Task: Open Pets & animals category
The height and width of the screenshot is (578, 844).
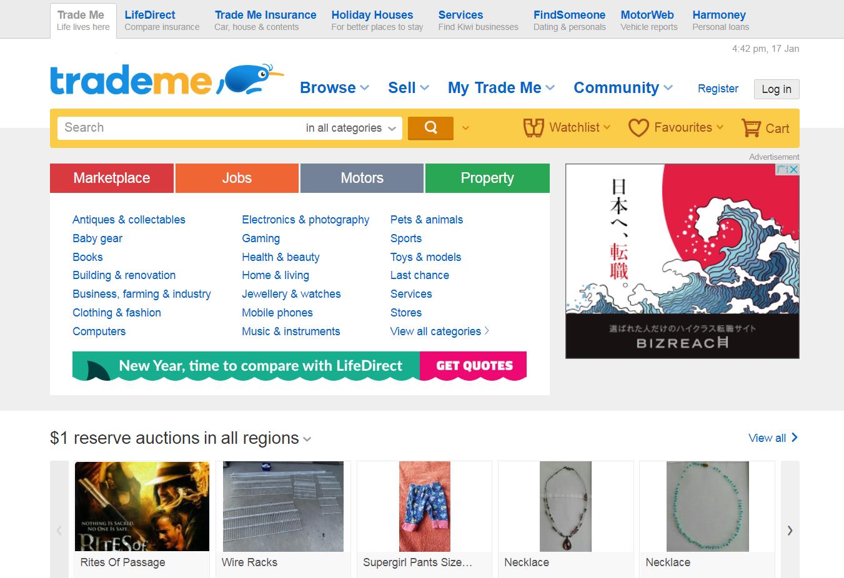Action: click(427, 220)
